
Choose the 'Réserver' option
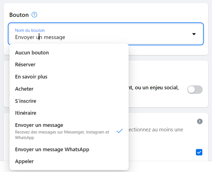[25, 64]
